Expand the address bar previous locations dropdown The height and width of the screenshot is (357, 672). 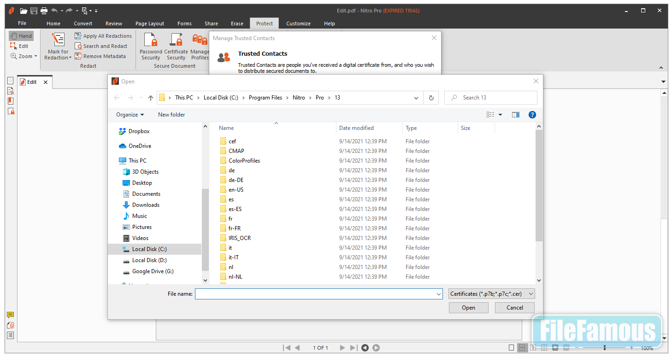click(416, 98)
